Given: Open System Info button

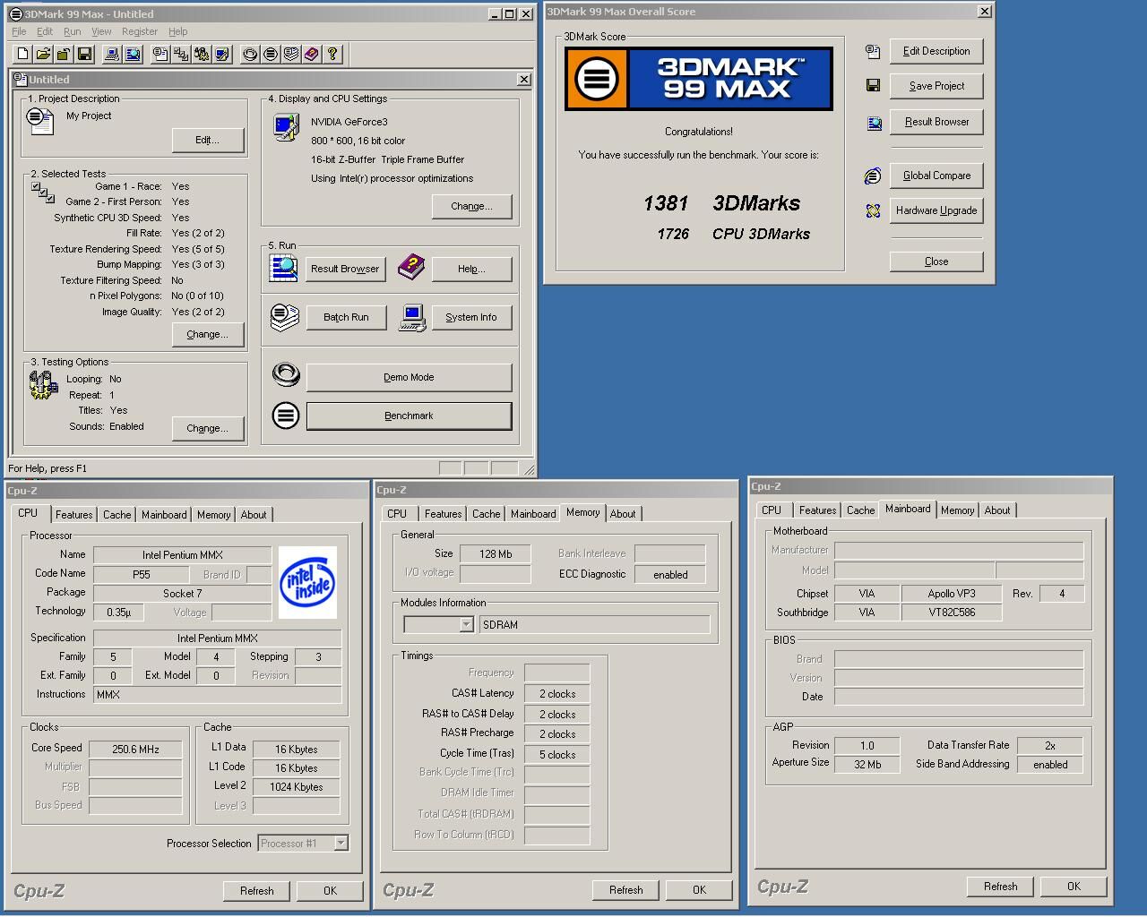Looking at the screenshot, I should click(471, 317).
